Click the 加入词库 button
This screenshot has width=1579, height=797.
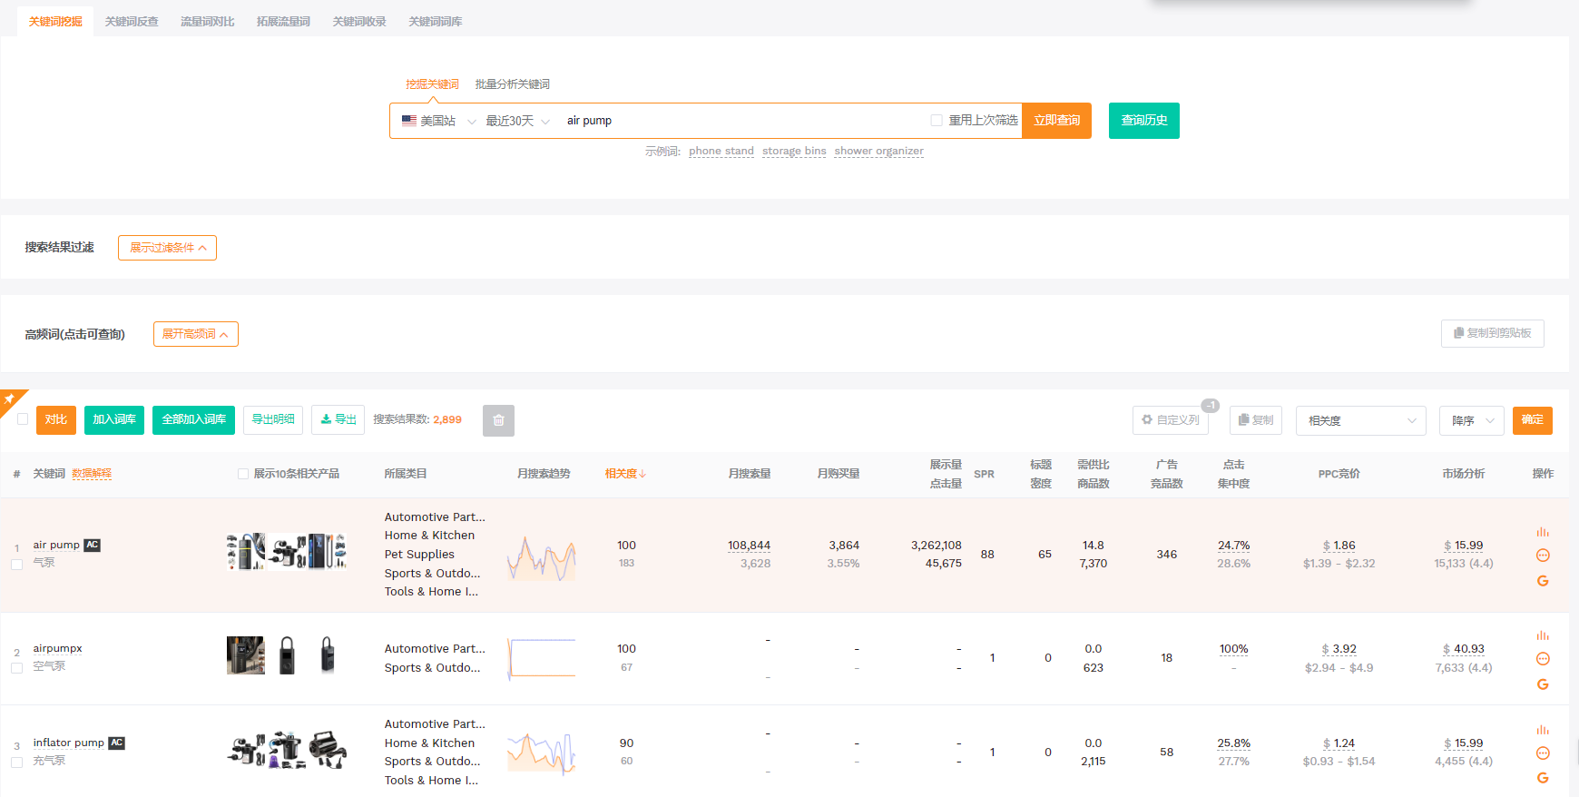[114, 419]
